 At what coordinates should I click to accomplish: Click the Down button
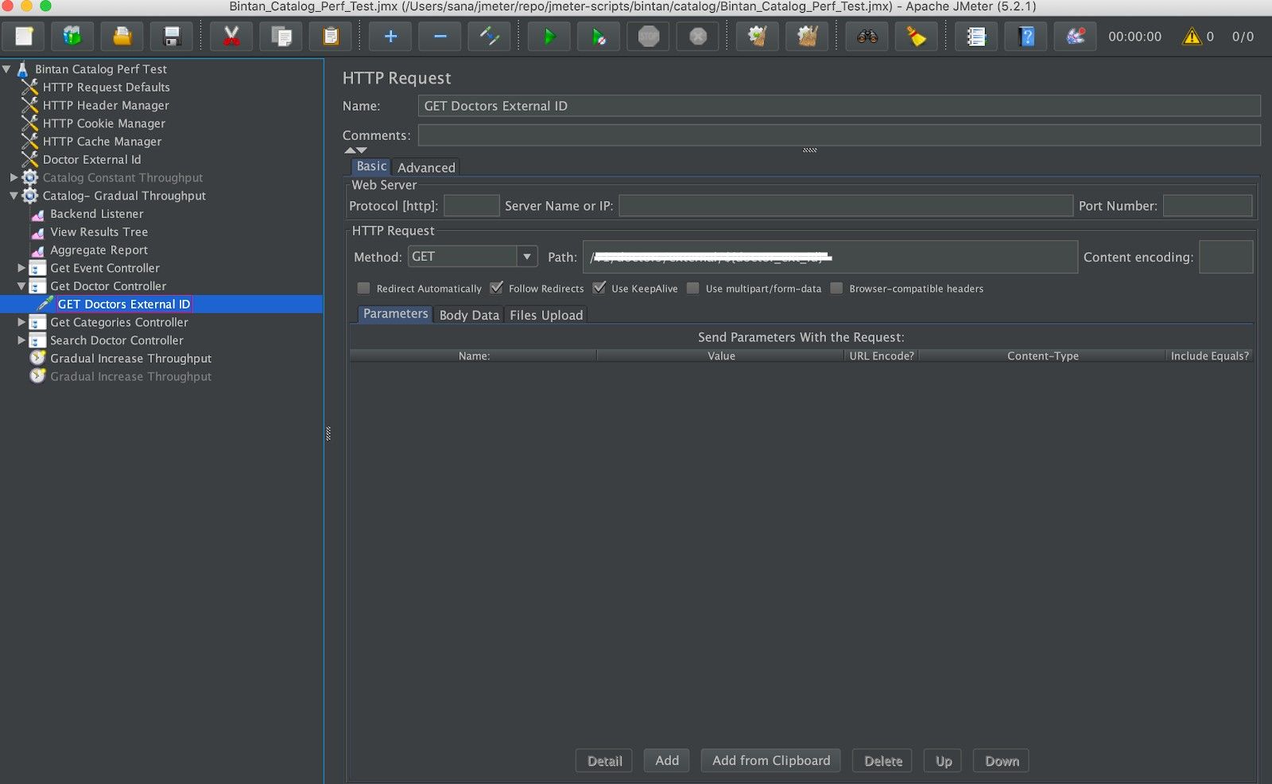(x=1002, y=761)
